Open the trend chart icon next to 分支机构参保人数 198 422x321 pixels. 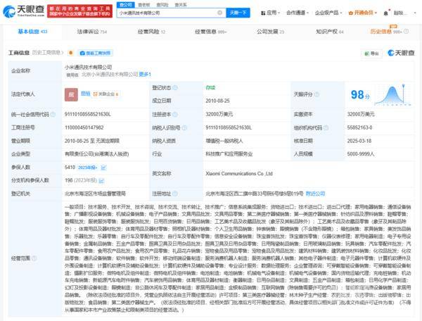[x=101, y=180]
